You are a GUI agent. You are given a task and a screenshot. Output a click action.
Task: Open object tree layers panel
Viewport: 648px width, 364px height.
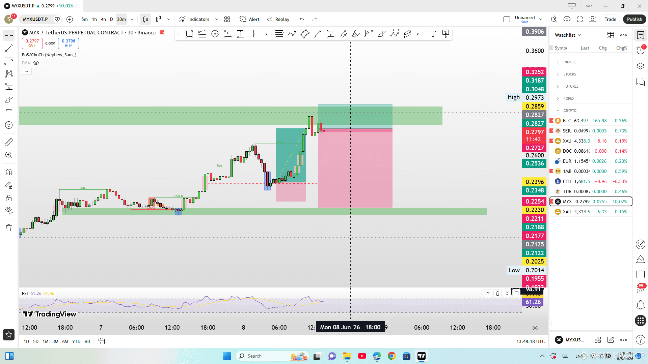tap(641, 66)
